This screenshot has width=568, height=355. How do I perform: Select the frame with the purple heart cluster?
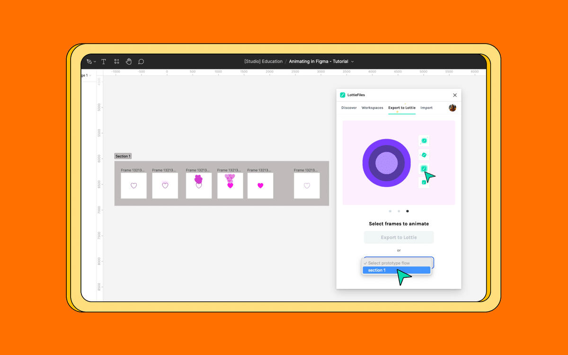(x=199, y=186)
